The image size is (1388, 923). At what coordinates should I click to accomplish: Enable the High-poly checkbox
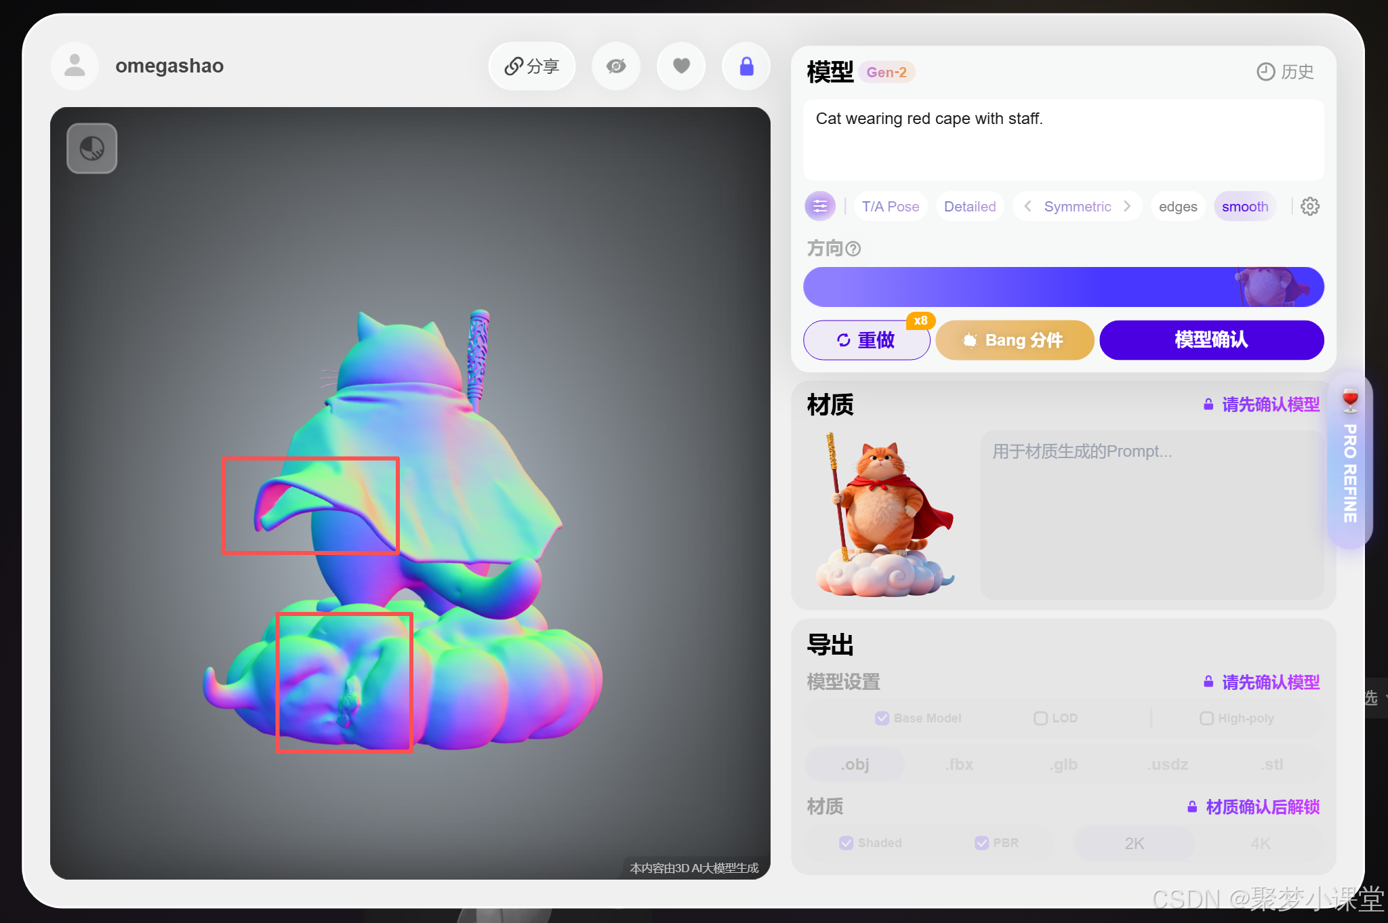(x=1206, y=718)
